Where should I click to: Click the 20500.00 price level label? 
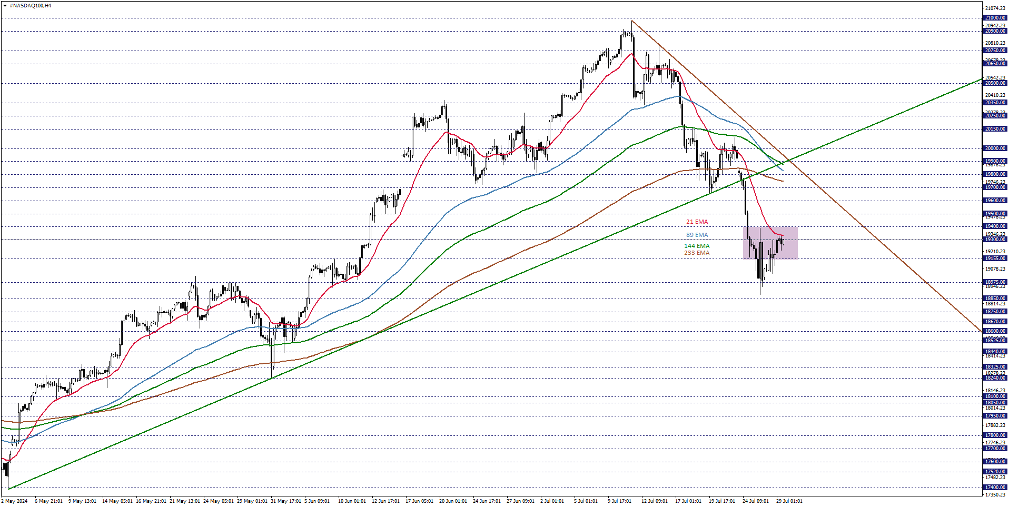995,83
